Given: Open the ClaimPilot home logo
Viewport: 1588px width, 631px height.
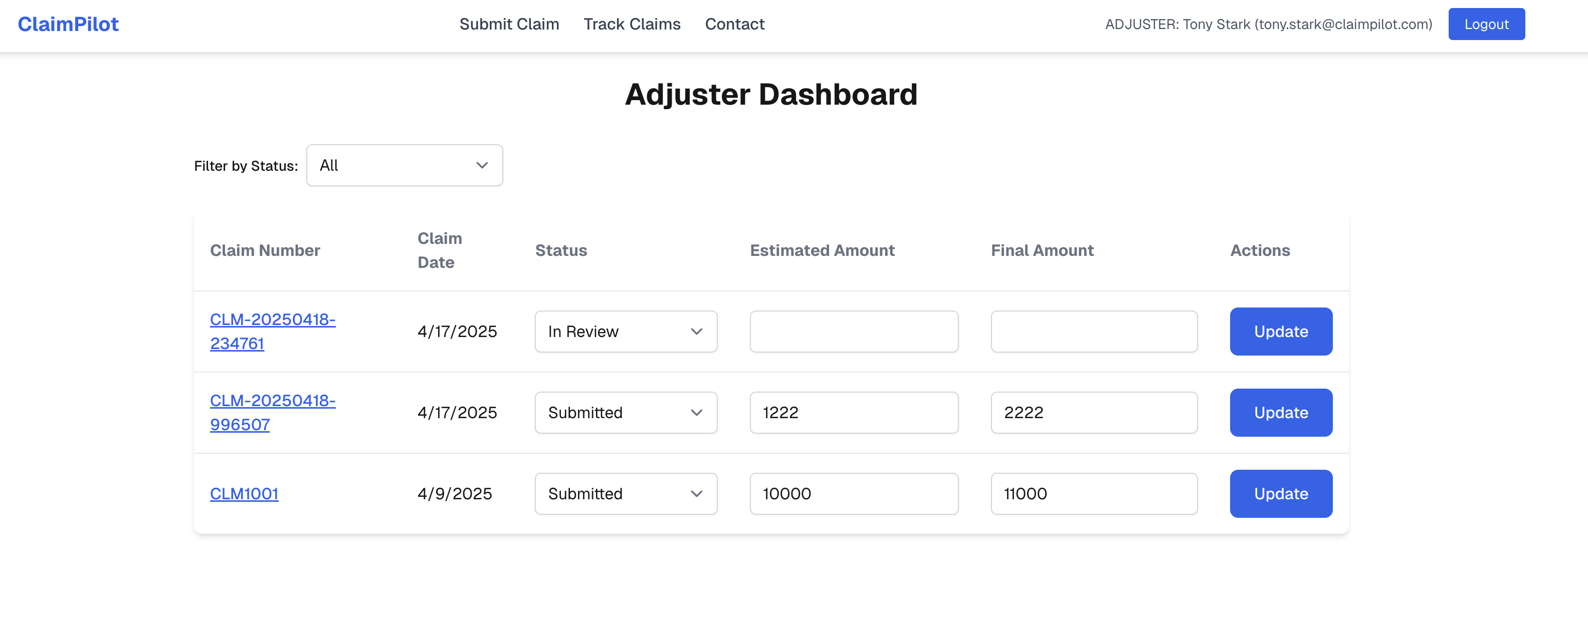Looking at the screenshot, I should [68, 24].
